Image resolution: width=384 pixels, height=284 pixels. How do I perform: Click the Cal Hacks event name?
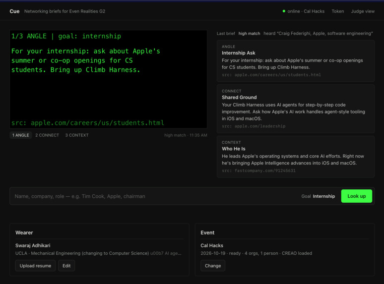[212, 245]
